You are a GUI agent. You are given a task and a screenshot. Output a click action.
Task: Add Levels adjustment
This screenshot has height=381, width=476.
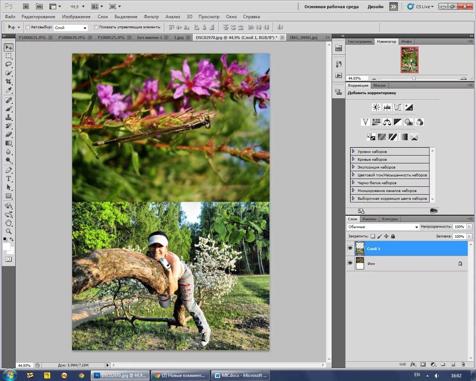click(x=387, y=107)
